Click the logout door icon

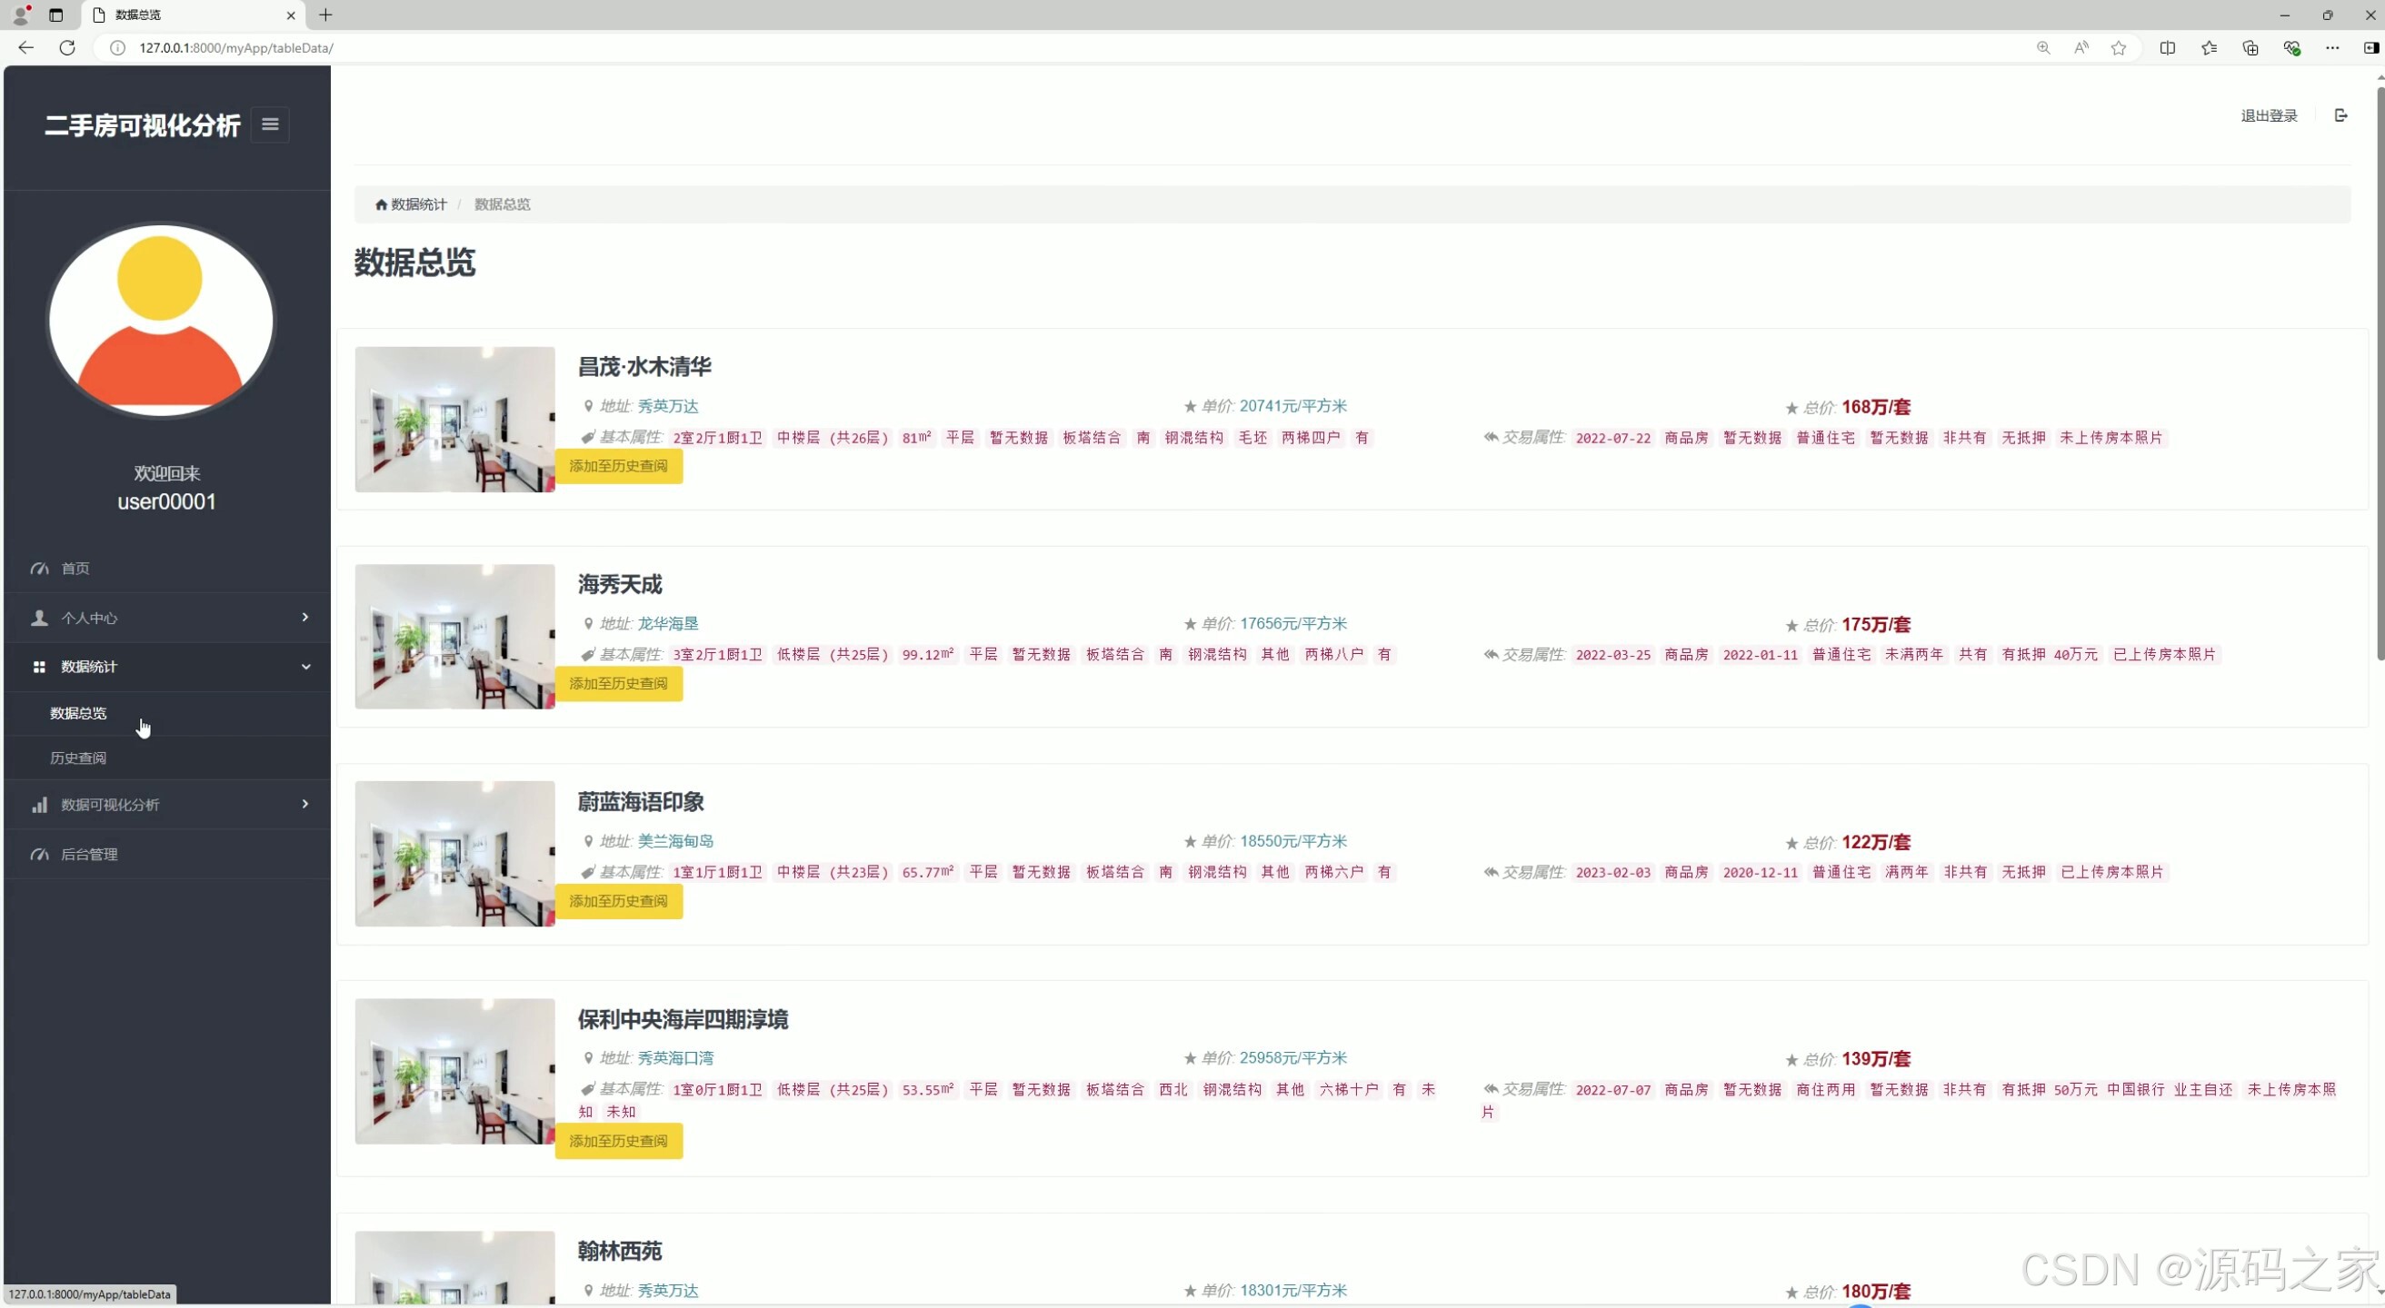pyautogui.click(x=2340, y=115)
